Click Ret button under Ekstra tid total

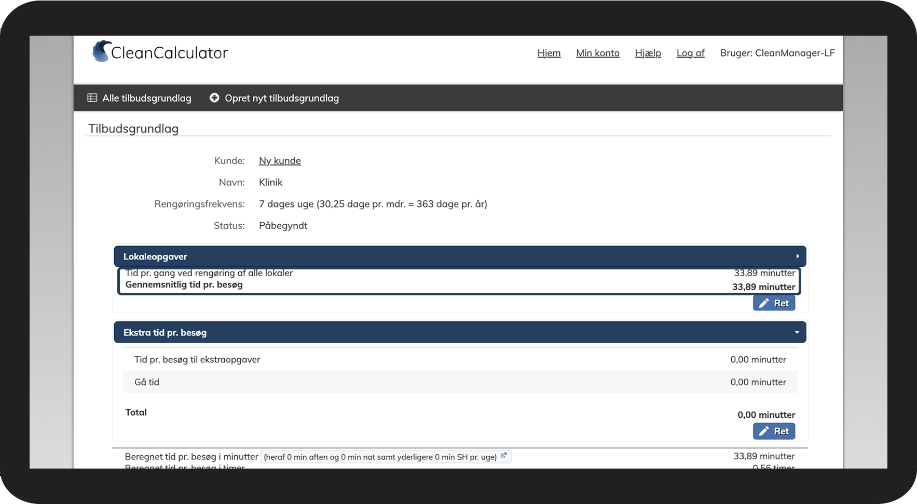774,431
